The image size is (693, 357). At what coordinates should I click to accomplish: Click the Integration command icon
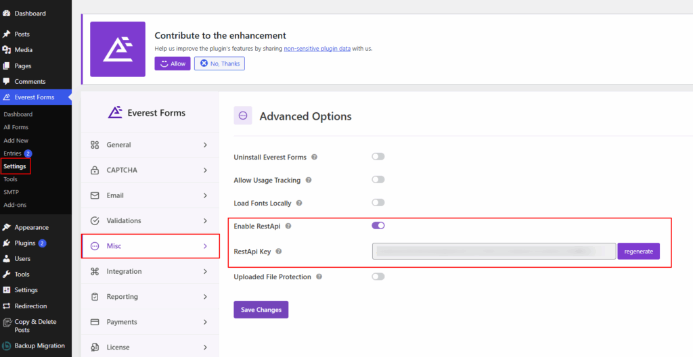pos(94,272)
